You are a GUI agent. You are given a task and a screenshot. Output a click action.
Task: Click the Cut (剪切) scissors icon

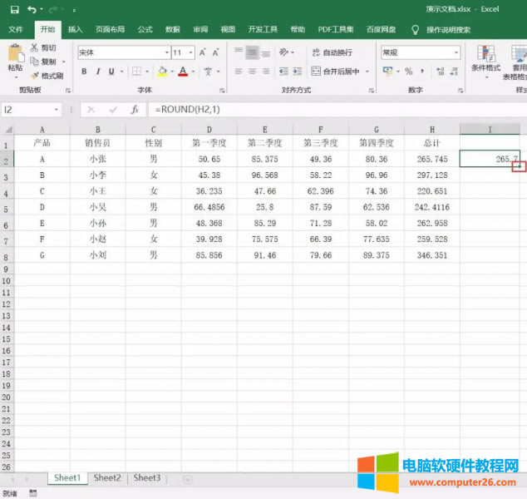47,48
